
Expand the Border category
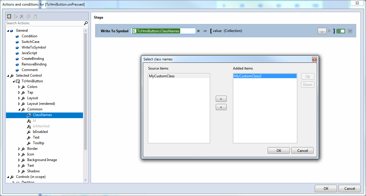[19, 149]
